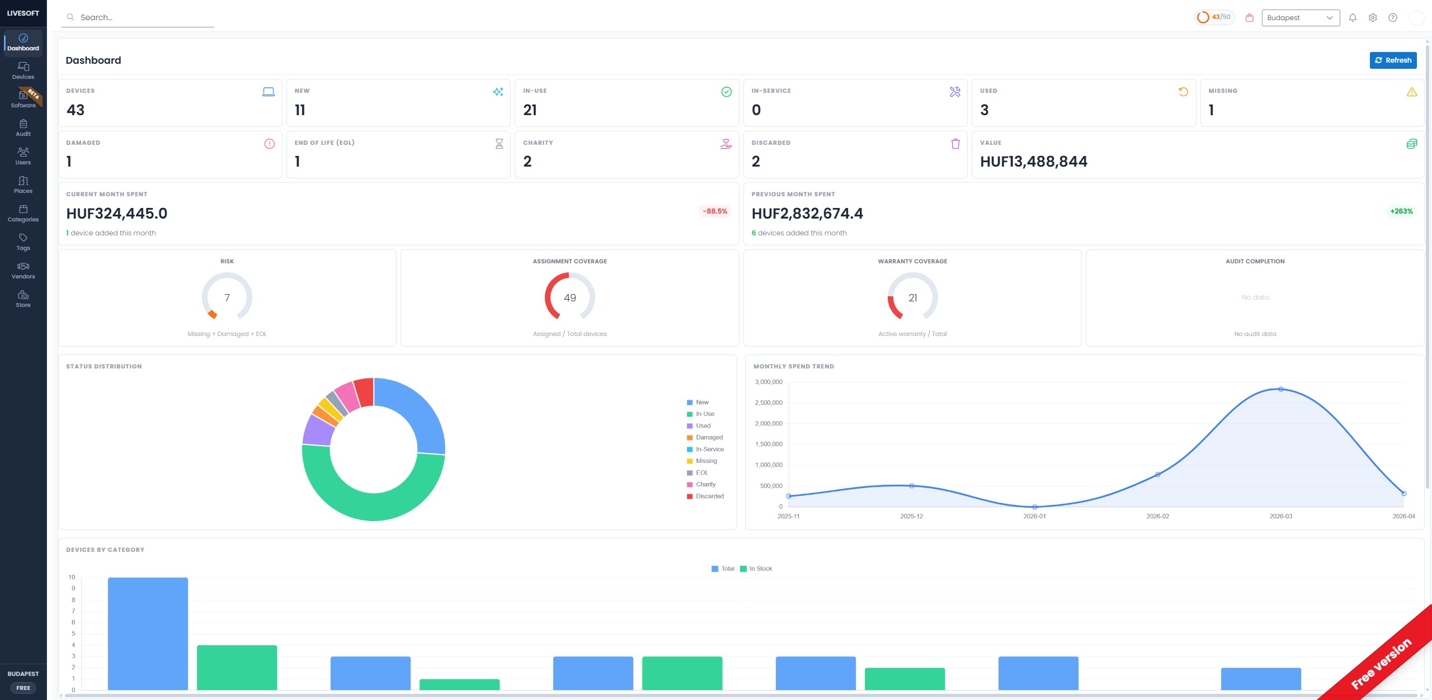Open the settings gear in the top bar
This screenshot has width=1432, height=700.
point(1373,17)
